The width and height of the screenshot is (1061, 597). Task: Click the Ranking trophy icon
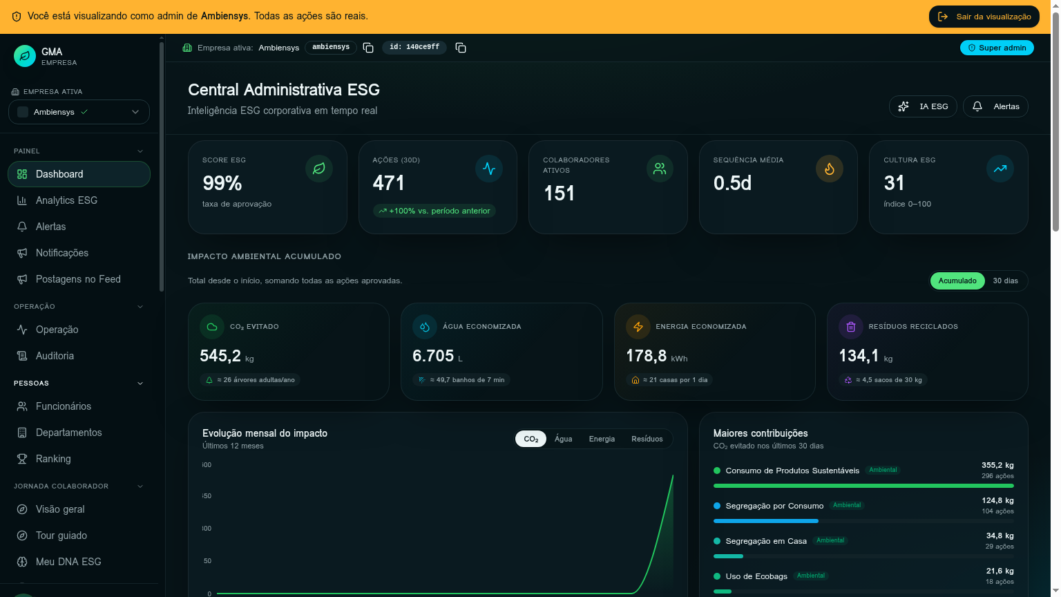[x=22, y=459]
